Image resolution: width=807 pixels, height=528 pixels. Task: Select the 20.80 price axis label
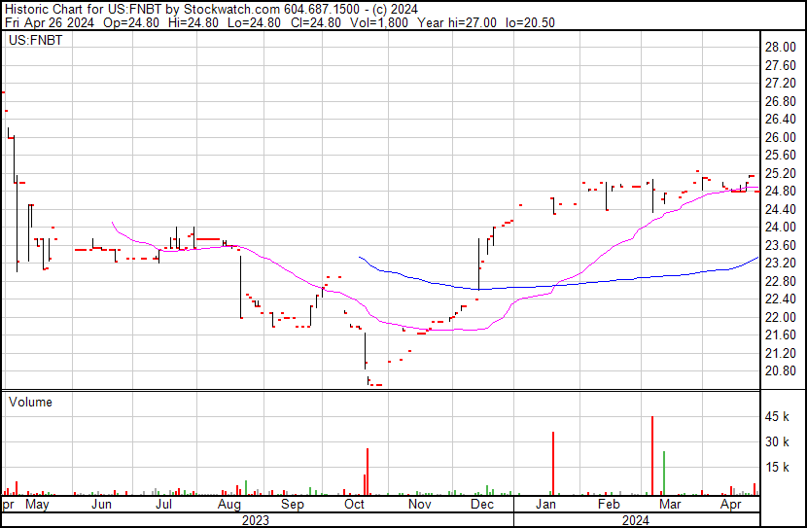780,371
